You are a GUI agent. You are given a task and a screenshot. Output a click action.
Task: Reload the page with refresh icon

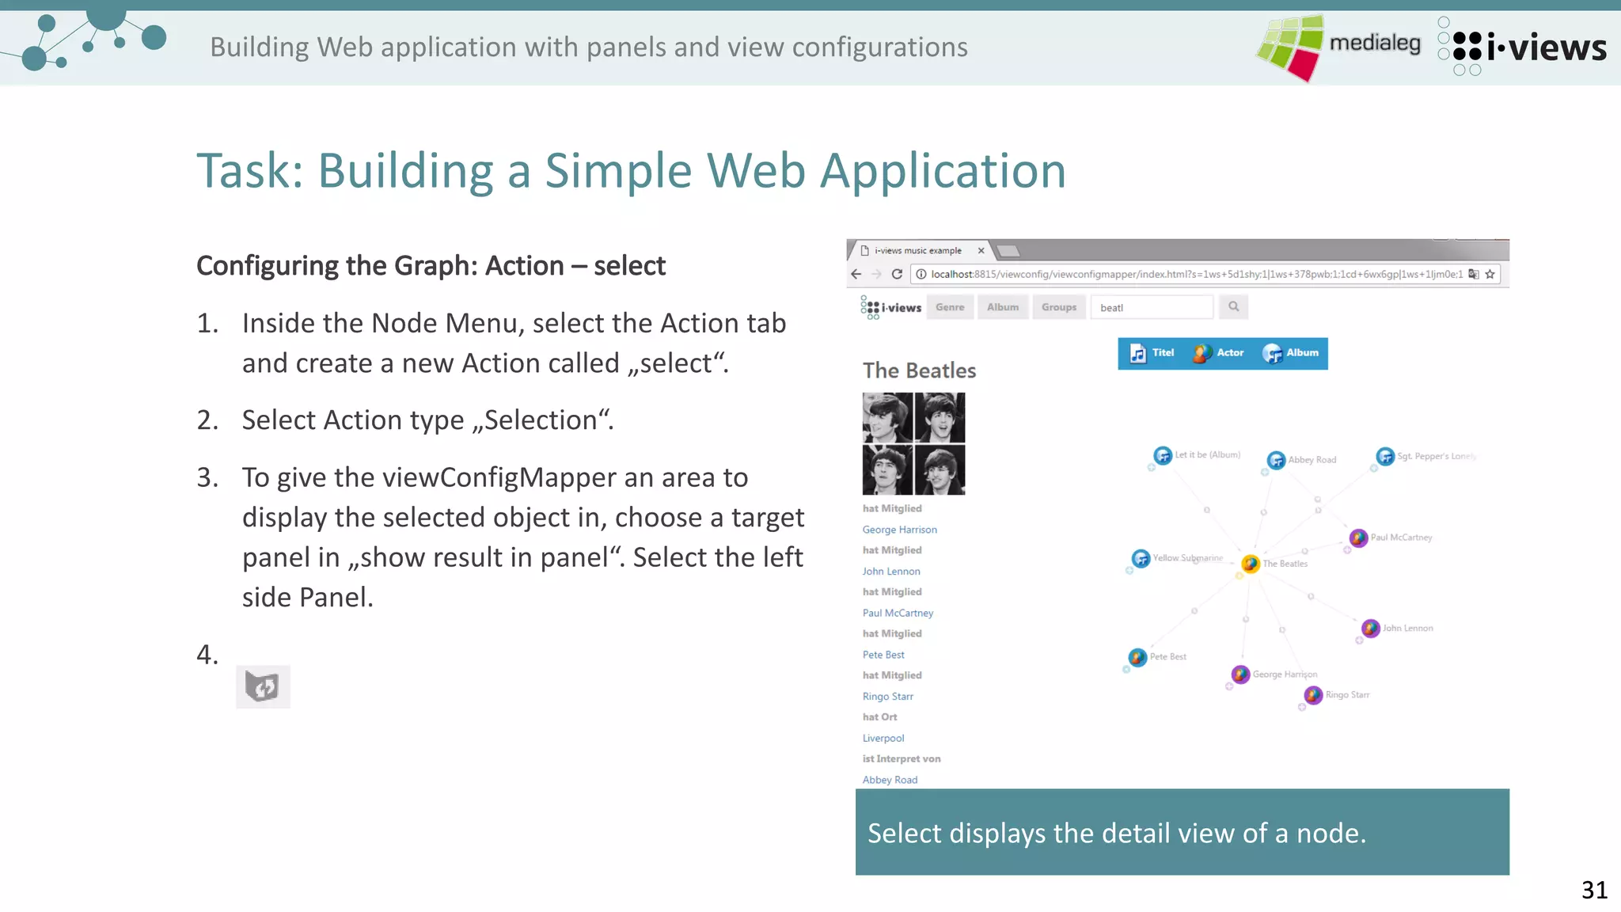click(897, 274)
